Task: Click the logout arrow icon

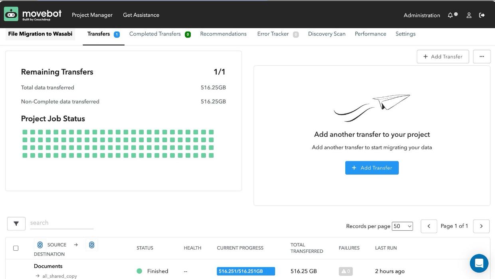Action: pos(482,15)
